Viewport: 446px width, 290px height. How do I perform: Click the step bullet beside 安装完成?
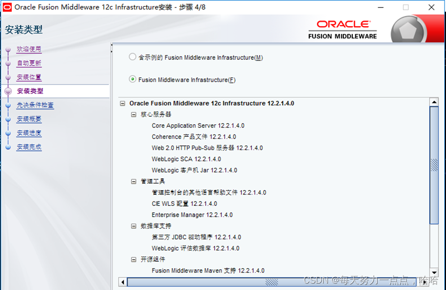(8, 147)
